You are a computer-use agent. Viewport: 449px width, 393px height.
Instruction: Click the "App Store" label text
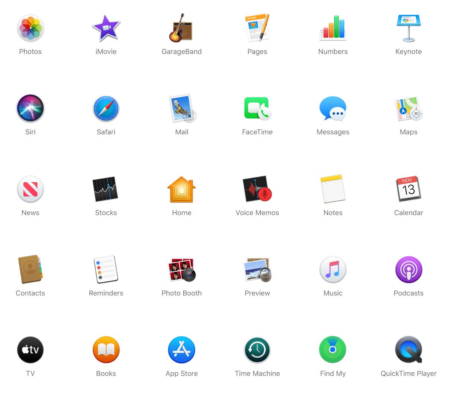point(182,374)
